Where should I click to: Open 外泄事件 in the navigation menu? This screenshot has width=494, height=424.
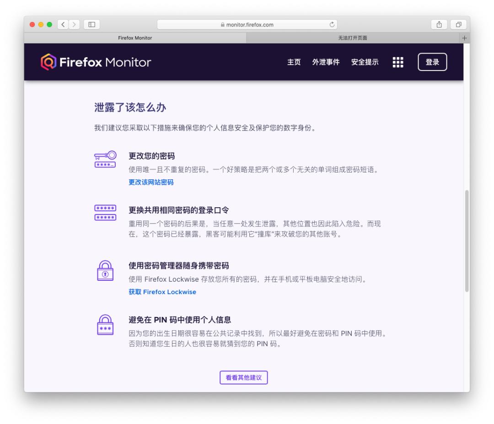[x=325, y=62]
